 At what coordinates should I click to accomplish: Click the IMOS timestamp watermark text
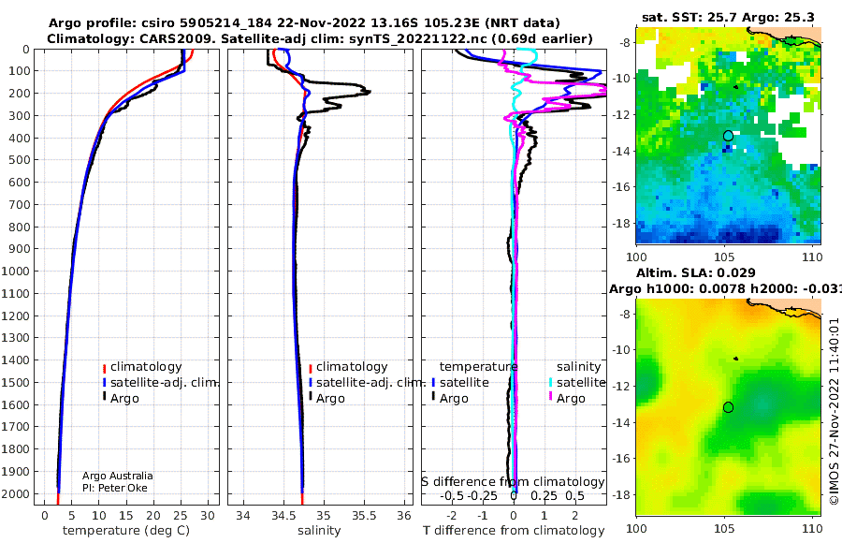[x=834, y=411]
